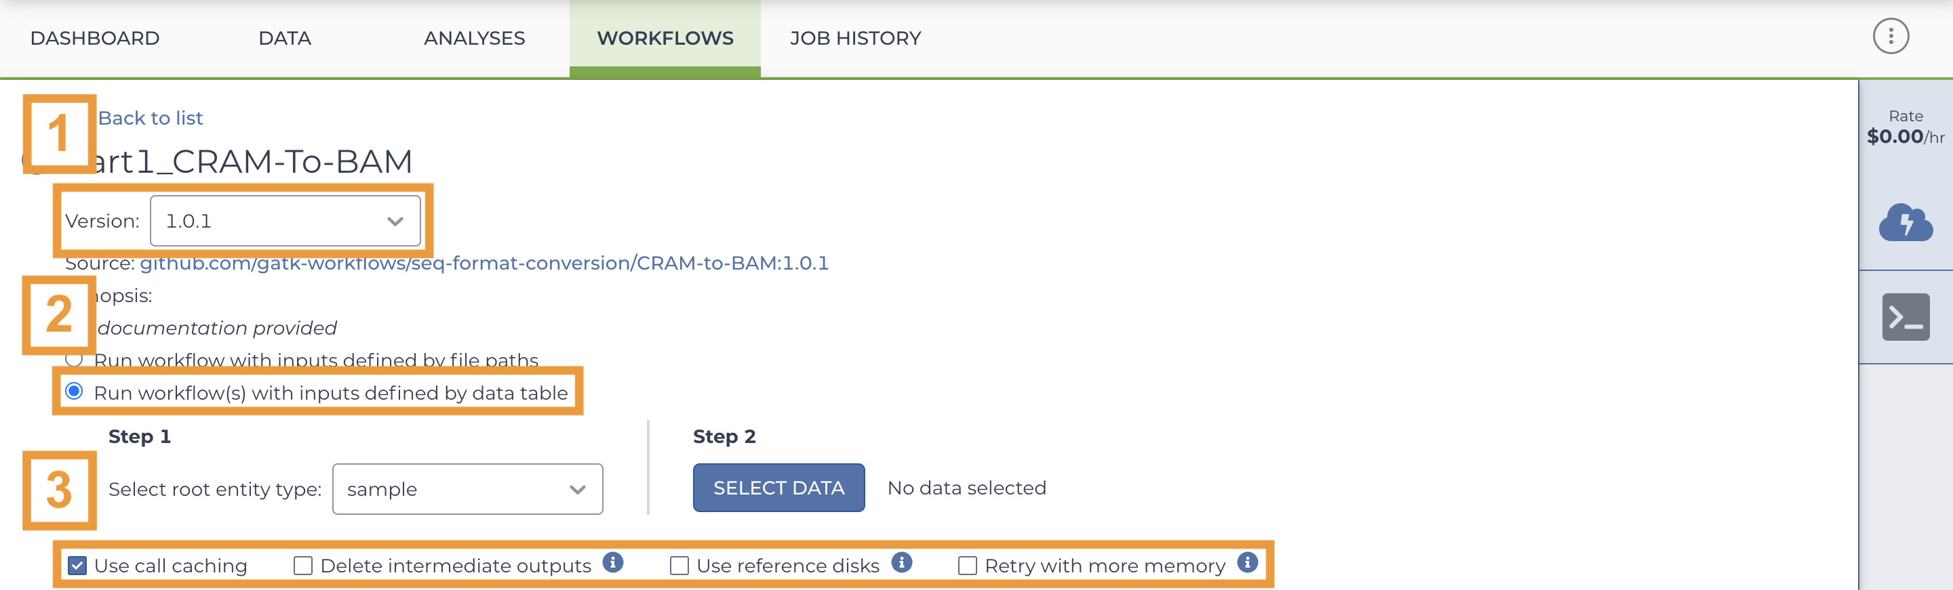Select Run workflow with inputs by file paths
This screenshot has height=590, width=1953.
[x=75, y=359]
